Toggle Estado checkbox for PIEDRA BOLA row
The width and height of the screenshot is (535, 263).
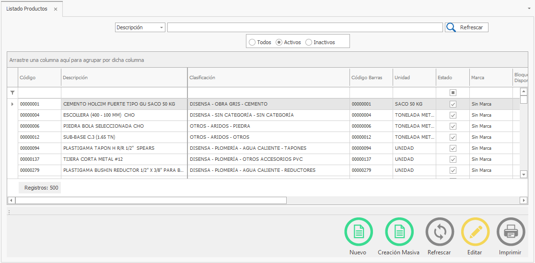[x=453, y=126]
